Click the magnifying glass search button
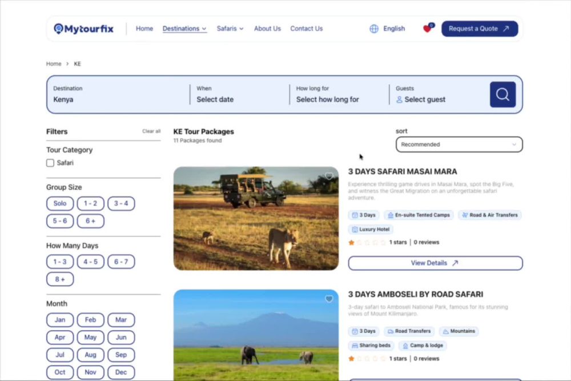Viewport: 571px width, 381px height. (x=502, y=95)
